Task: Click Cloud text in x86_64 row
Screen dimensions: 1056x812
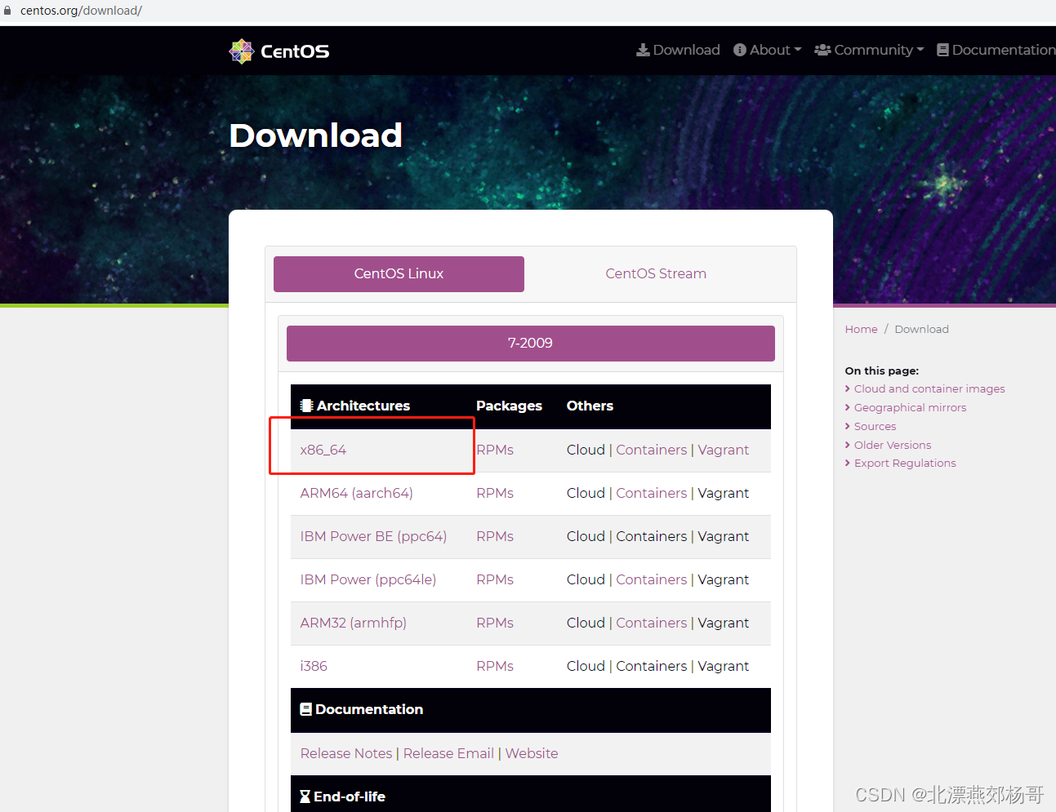Action: tap(586, 450)
